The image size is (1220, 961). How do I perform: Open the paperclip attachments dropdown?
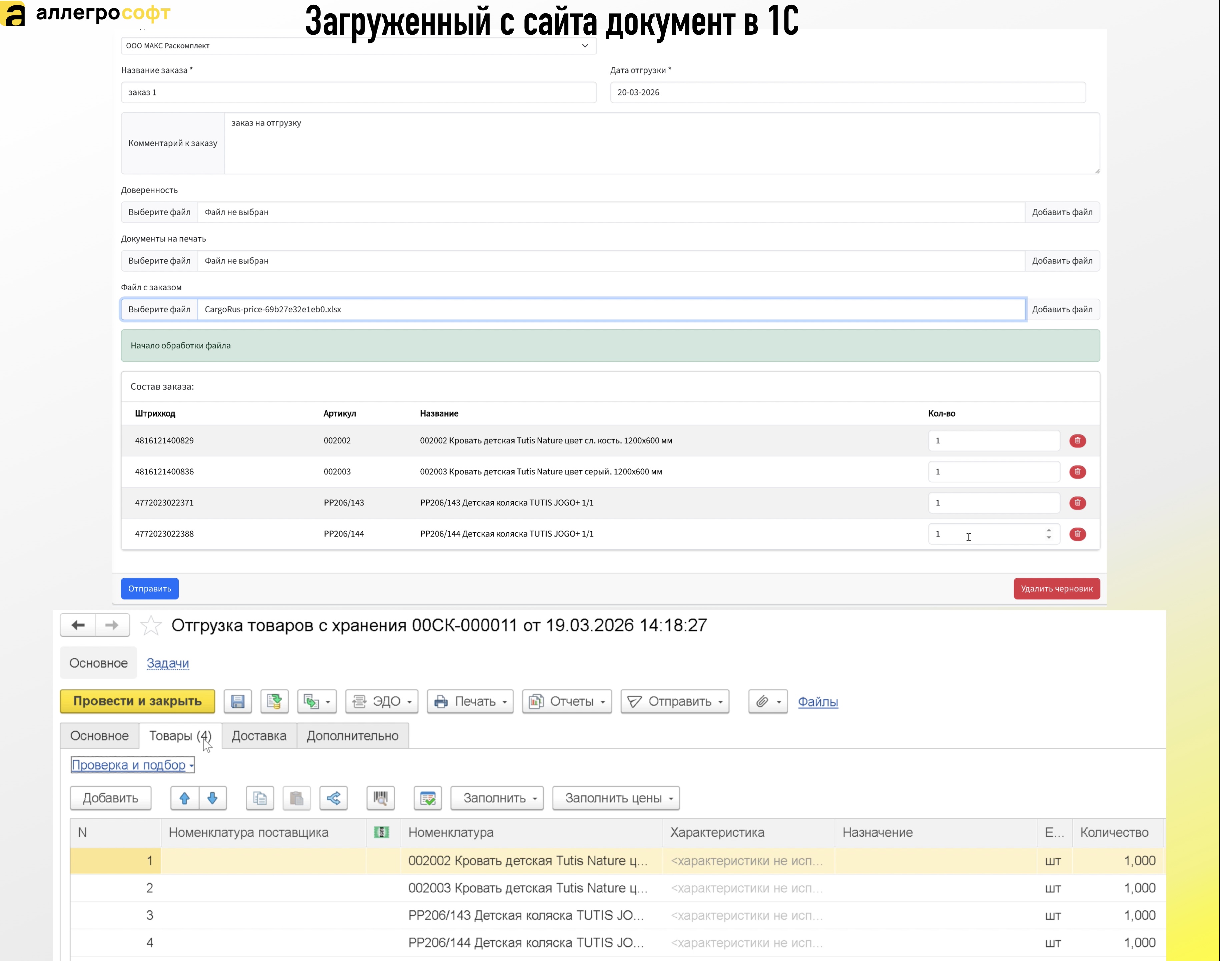[x=768, y=702]
